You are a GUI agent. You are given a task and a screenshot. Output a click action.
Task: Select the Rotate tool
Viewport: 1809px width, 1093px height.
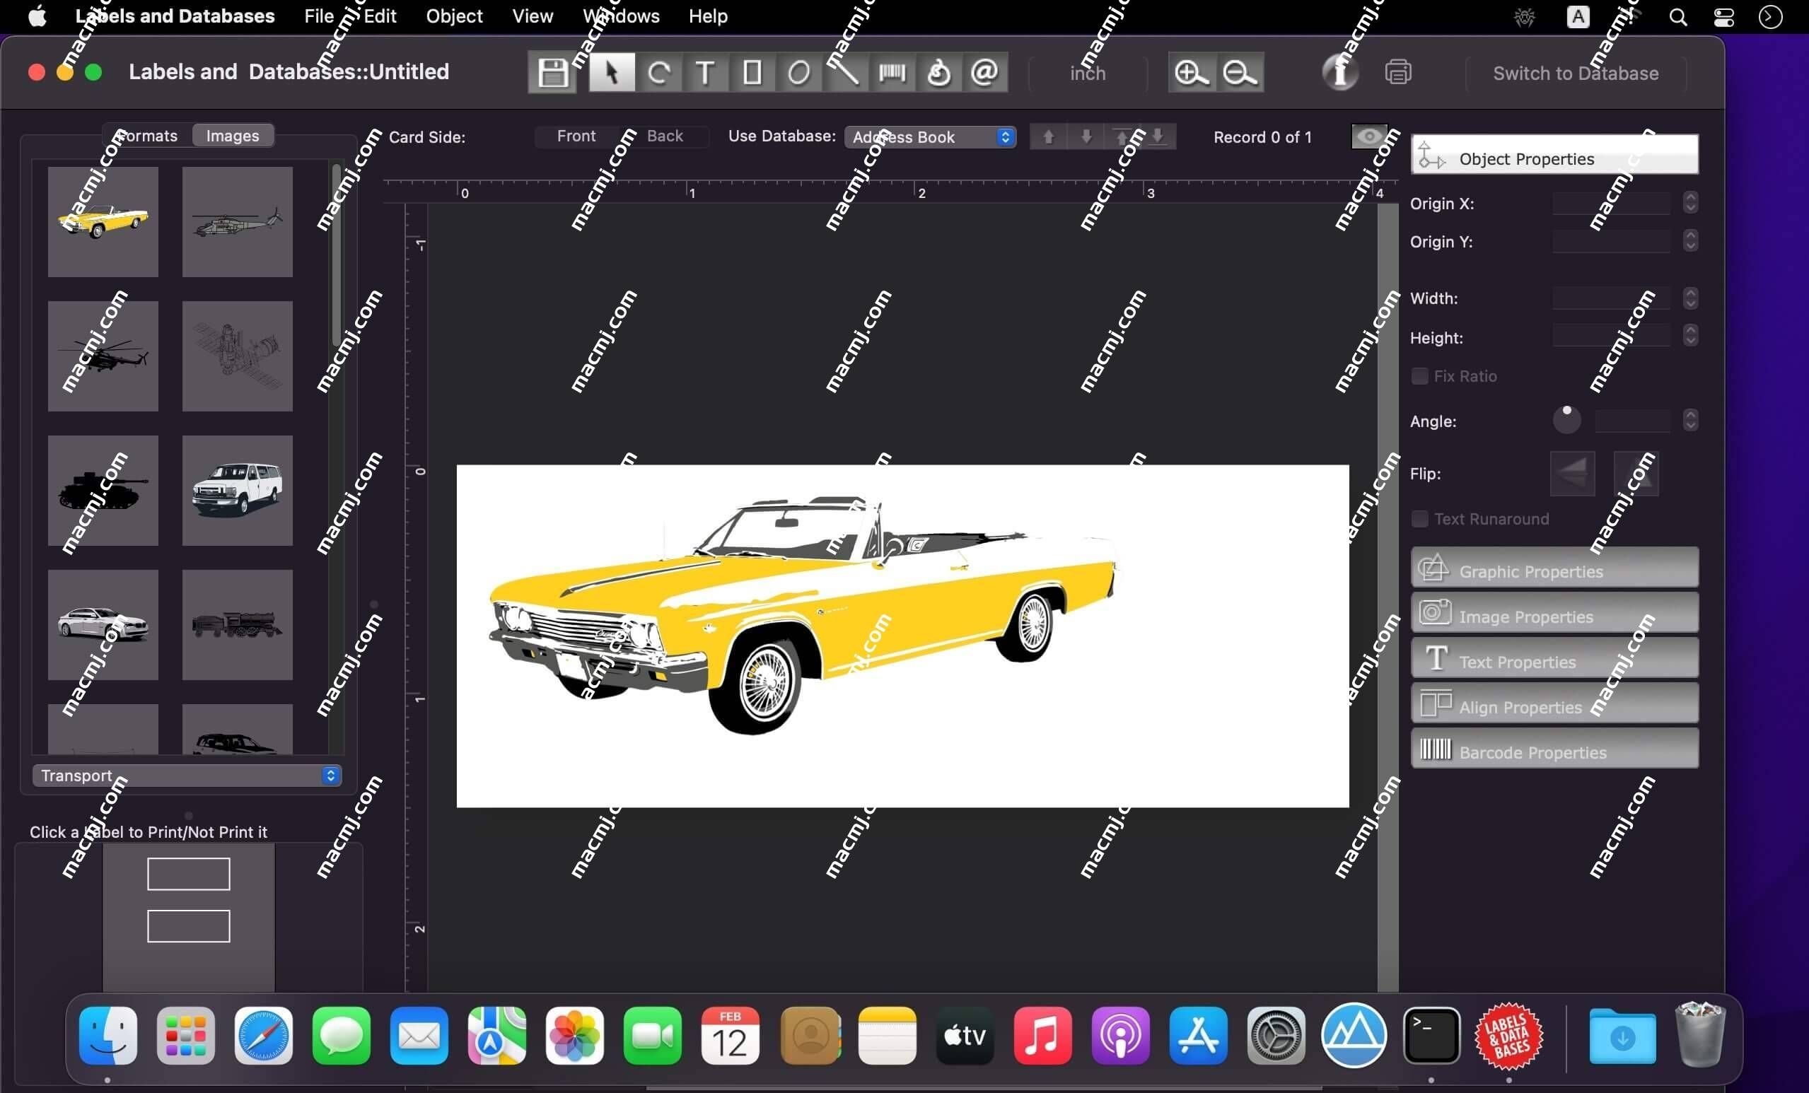point(658,72)
